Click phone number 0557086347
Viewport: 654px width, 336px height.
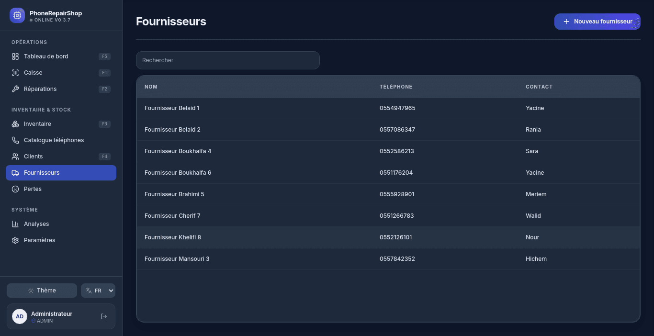pos(397,130)
